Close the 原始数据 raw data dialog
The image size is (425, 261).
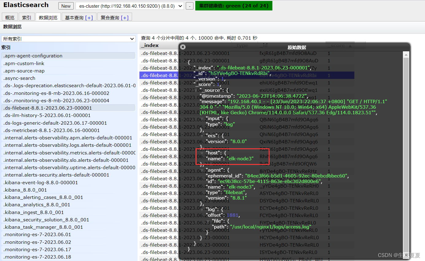183,47
